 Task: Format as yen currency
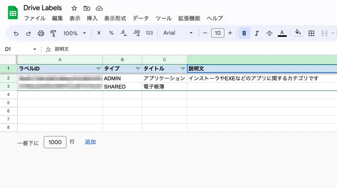(x=99, y=33)
